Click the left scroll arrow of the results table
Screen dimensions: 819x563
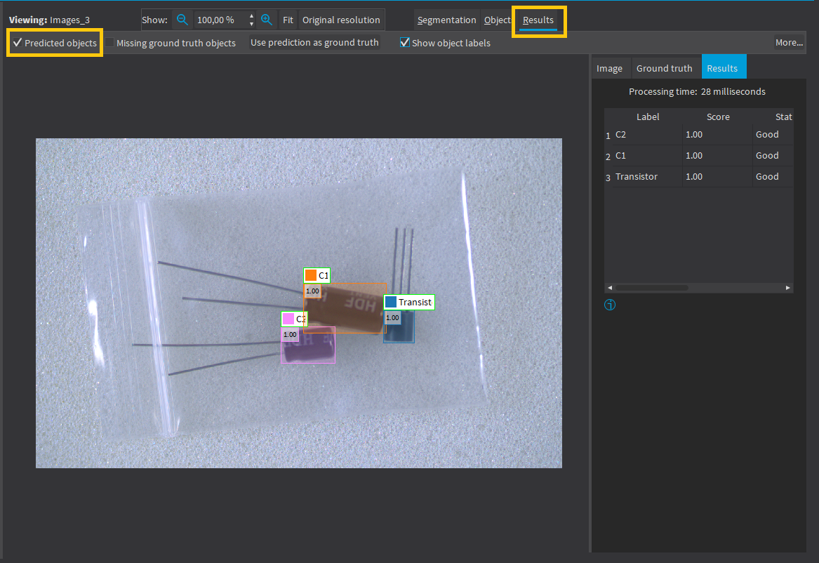610,288
